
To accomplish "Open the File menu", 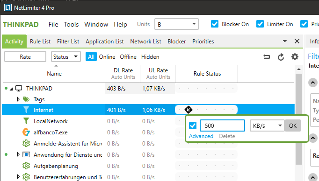I will click(x=53, y=24).
